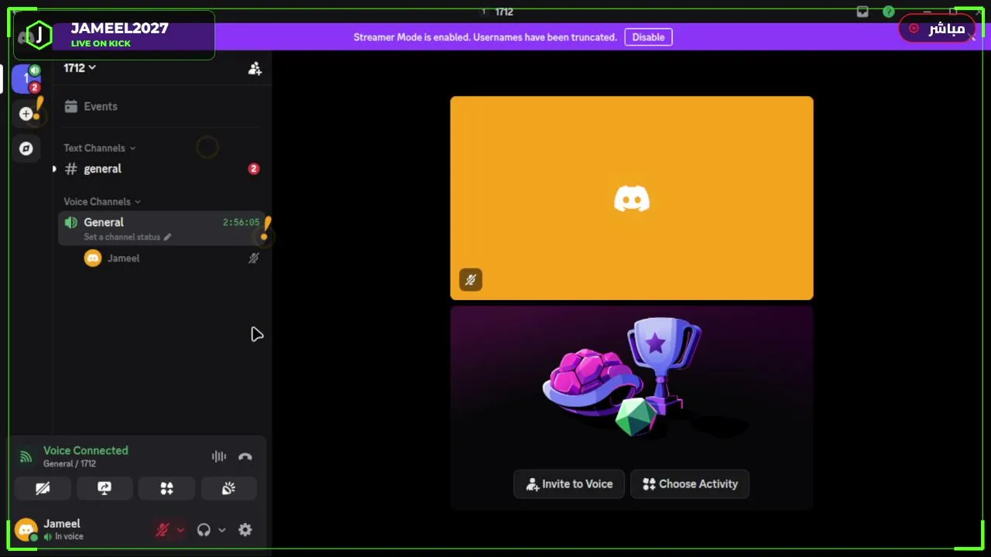Select Jameel in the voice channel list

pyautogui.click(x=170, y=258)
